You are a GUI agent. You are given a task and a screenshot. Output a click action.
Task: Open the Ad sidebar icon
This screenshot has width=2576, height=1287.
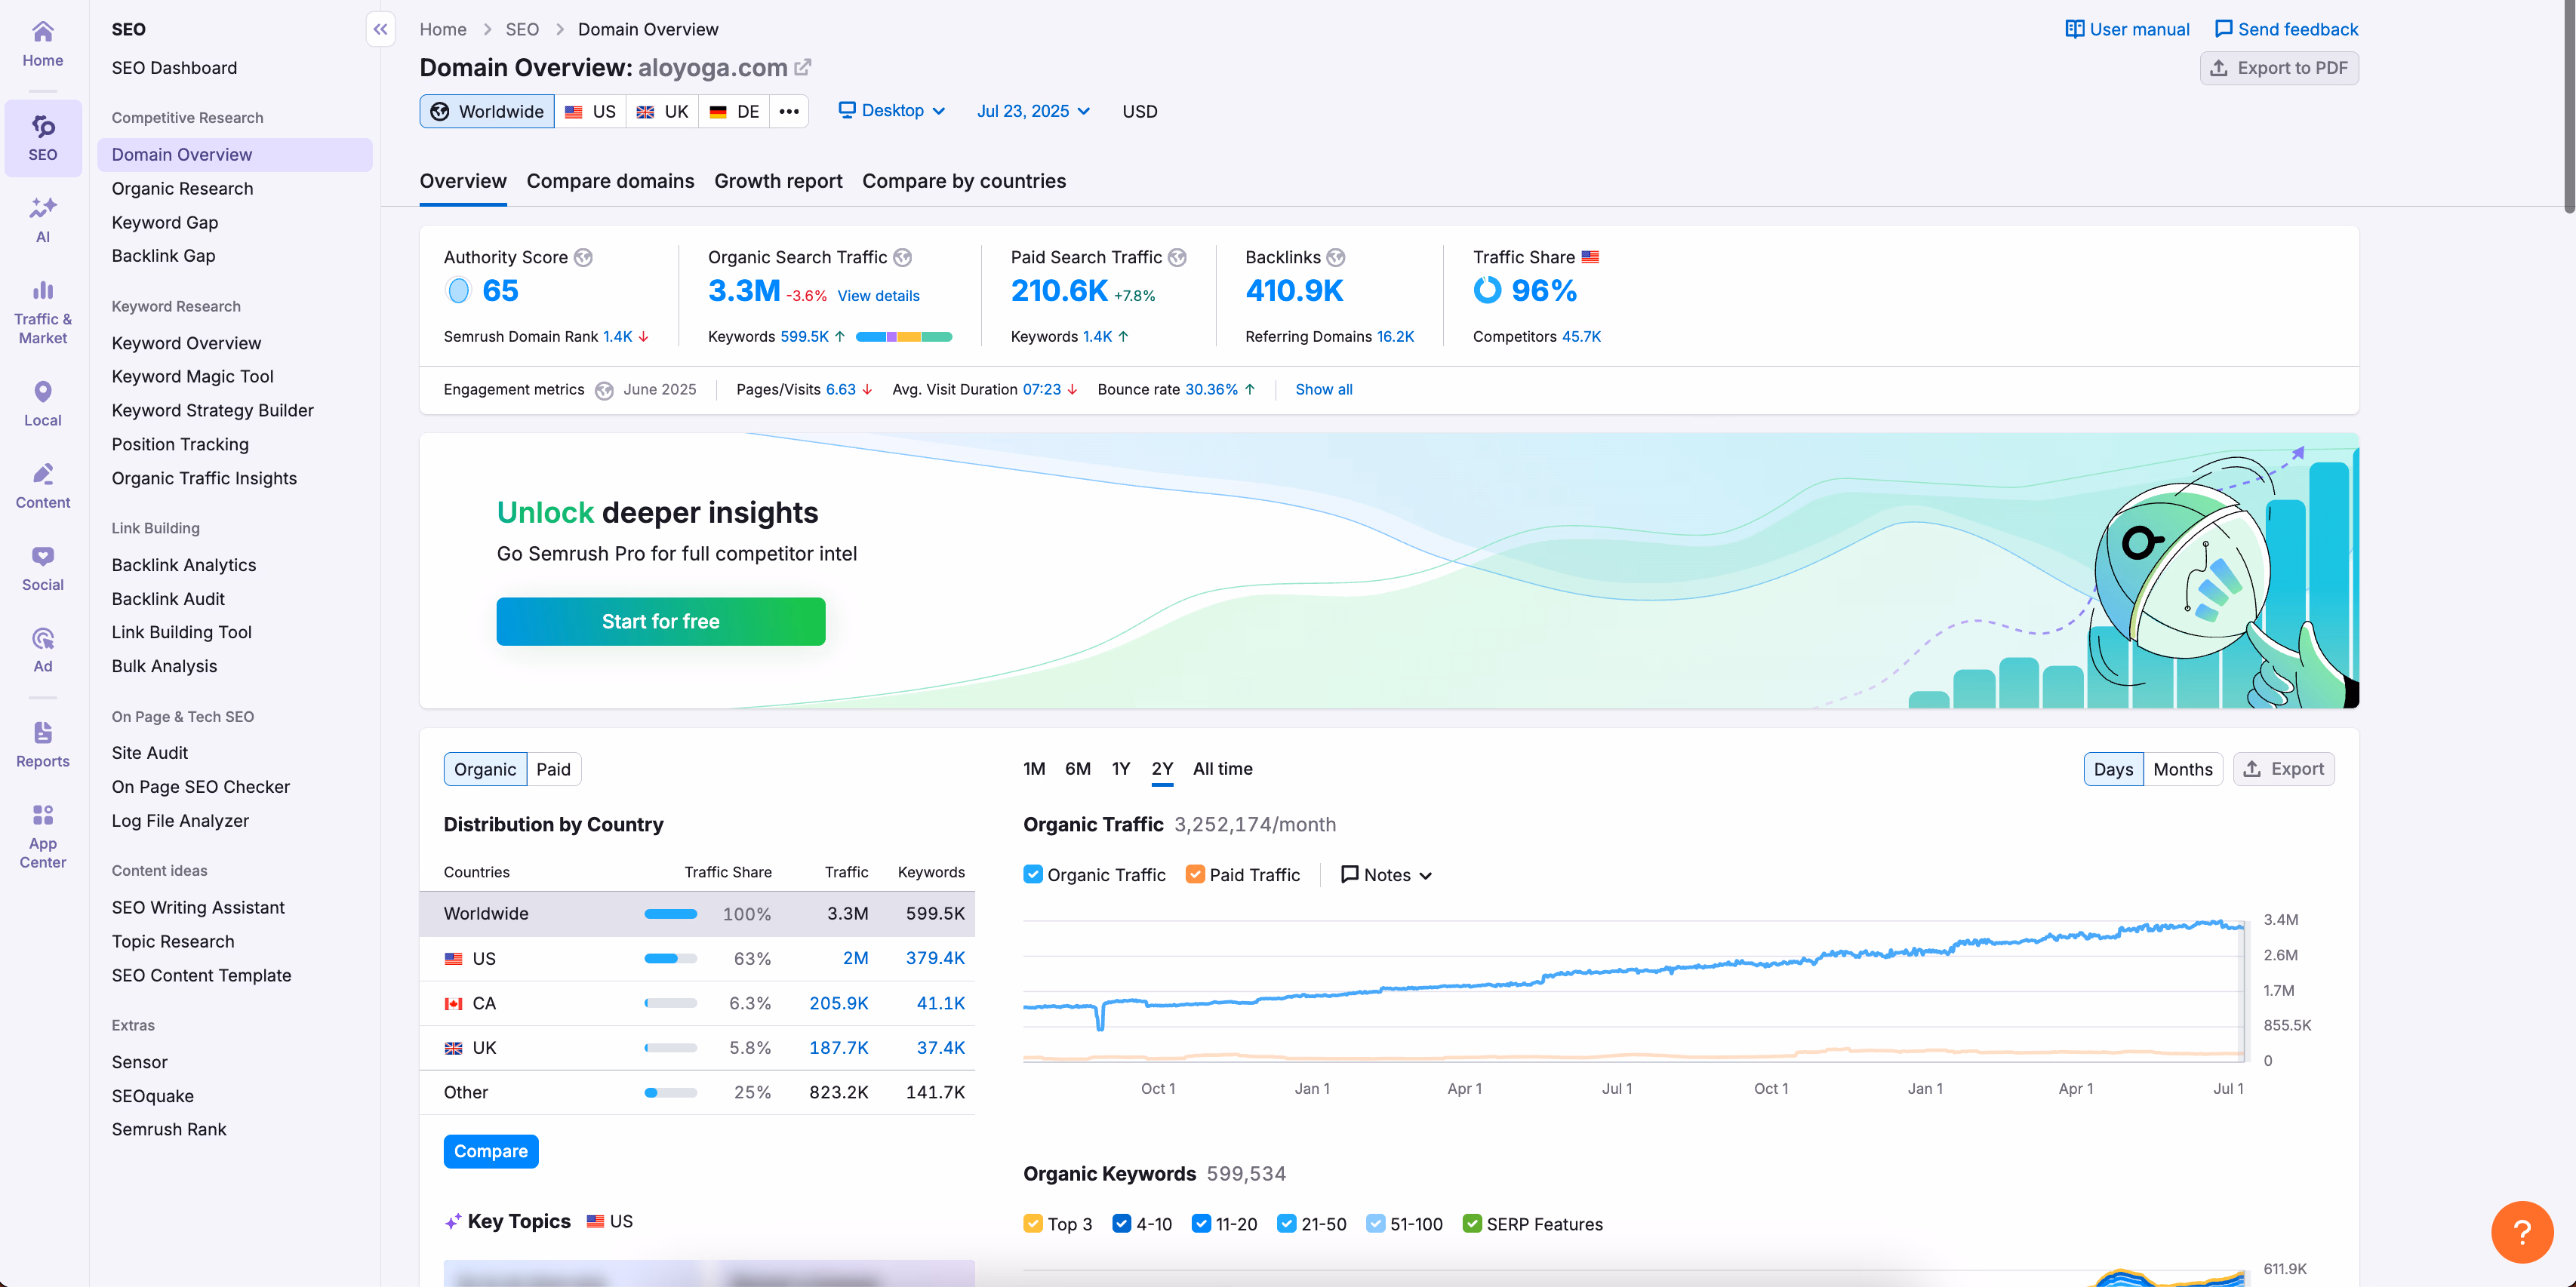tap(42, 650)
